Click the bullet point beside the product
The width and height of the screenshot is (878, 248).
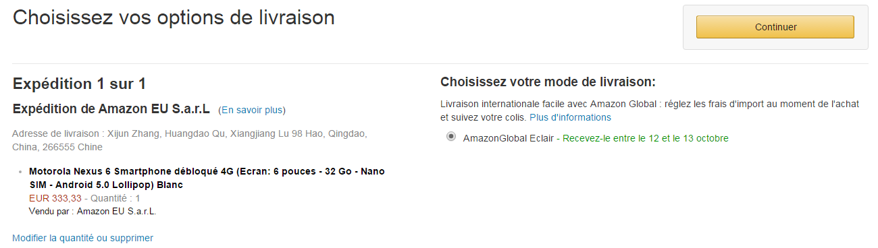(22, 172)
